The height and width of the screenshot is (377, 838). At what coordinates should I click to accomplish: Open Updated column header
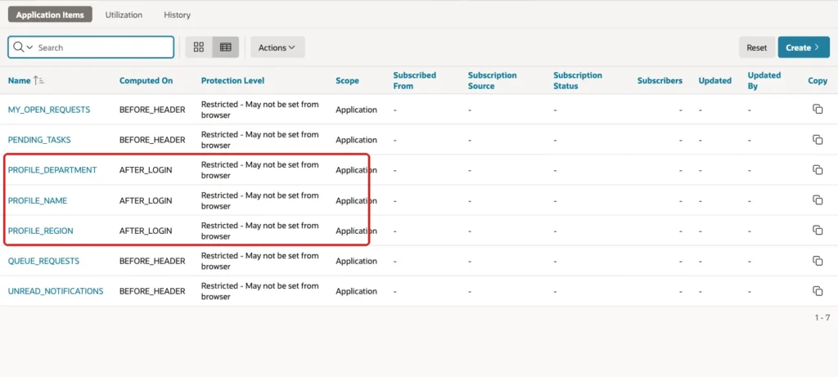[714, 81]
